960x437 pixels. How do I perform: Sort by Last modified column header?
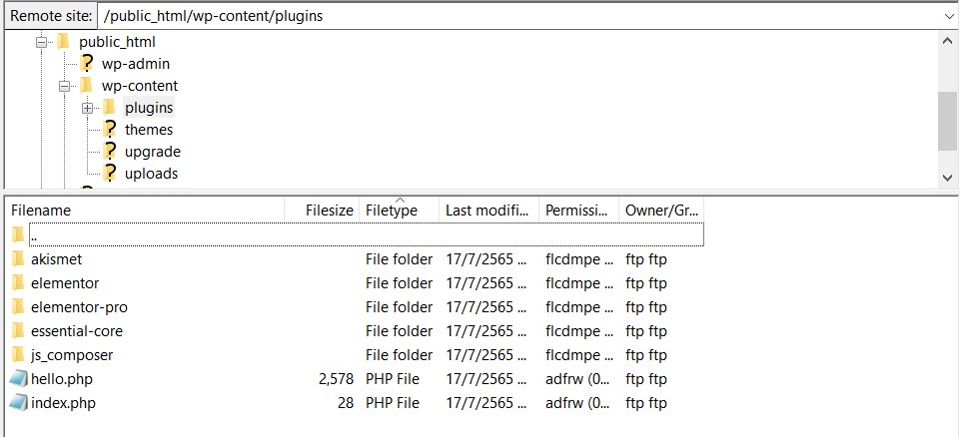point(487,211)
